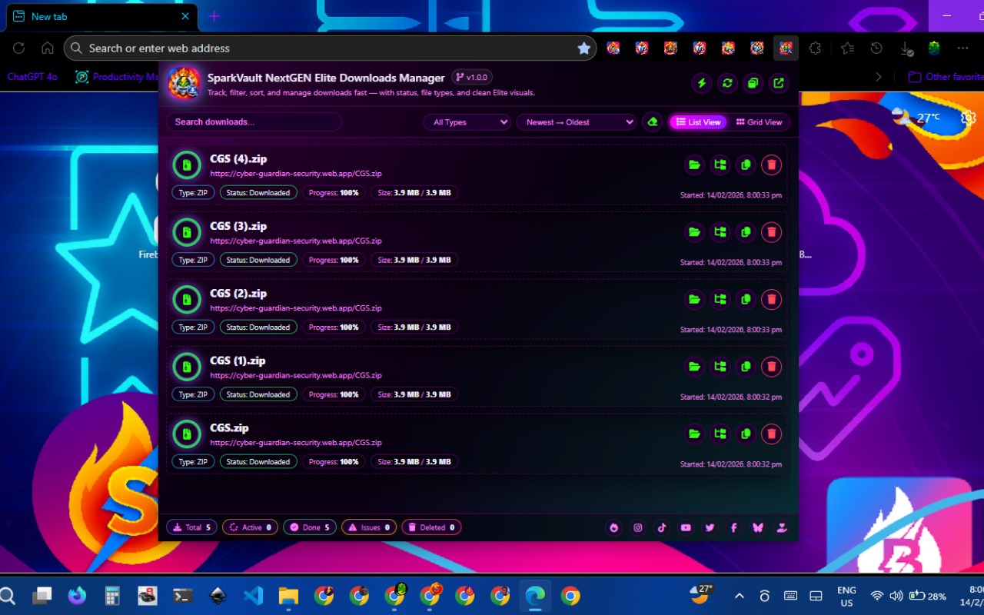The height and width of the screenshot is (615, 984).
Task: Open Calculator from the taskbar
Action: coord(113,596)
